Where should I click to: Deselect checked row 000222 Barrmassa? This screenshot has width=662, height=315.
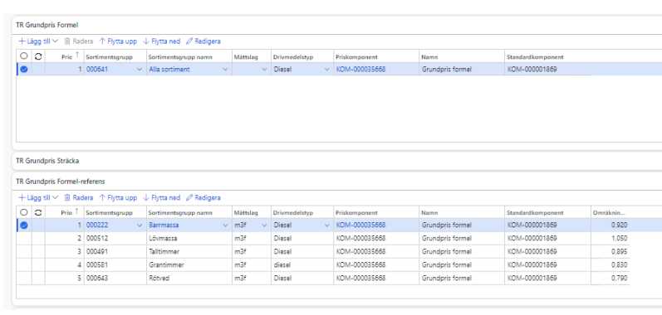[24, 225]
